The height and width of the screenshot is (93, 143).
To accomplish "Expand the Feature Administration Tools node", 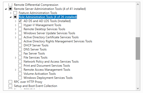I will click(x=11, y=13).
